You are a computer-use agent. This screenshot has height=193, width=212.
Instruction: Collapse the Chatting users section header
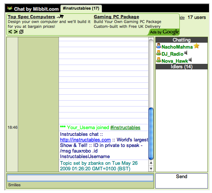pos(182,40)
